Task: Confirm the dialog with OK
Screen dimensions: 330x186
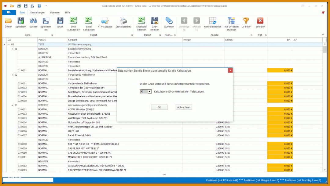Action: [159, 107]
